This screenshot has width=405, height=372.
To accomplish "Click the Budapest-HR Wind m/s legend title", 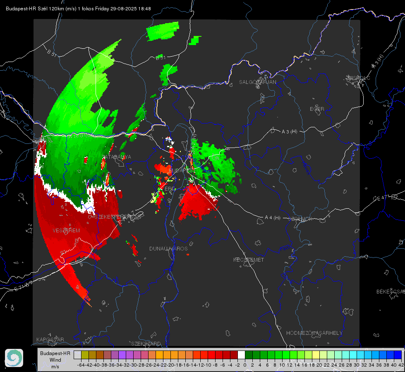I will (x=55, y=360).
